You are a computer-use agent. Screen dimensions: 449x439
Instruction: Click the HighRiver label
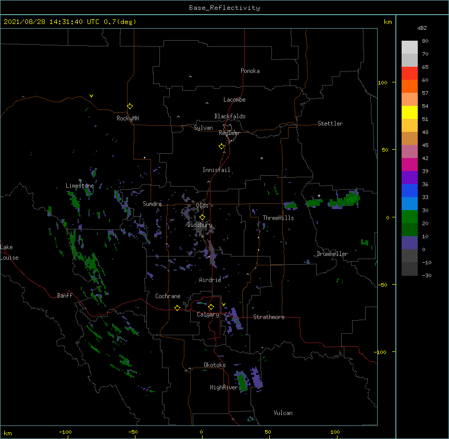224,387
